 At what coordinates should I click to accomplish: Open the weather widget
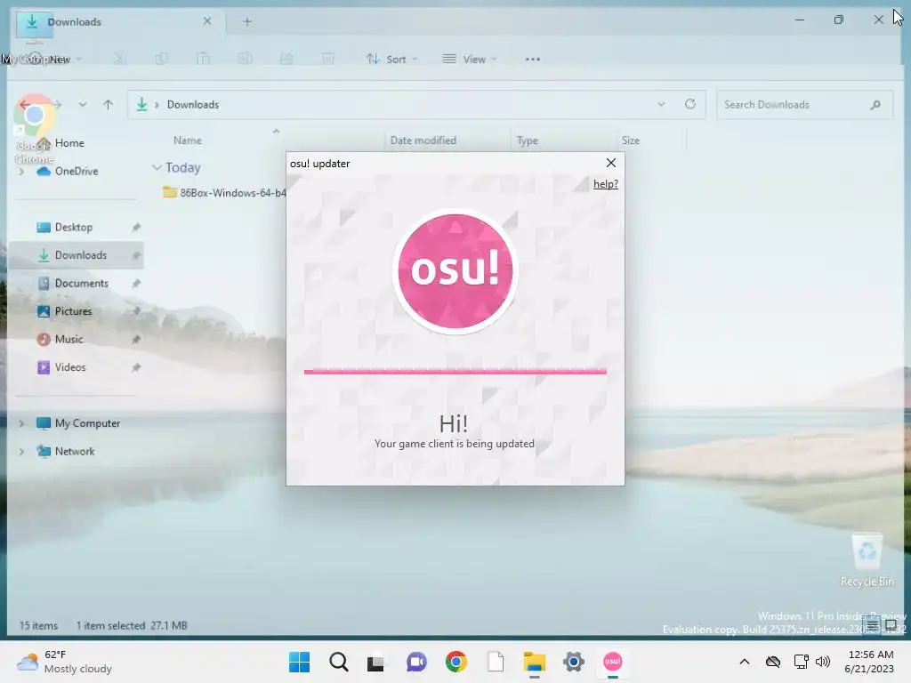pyautogui.click(x=64, y=662)
